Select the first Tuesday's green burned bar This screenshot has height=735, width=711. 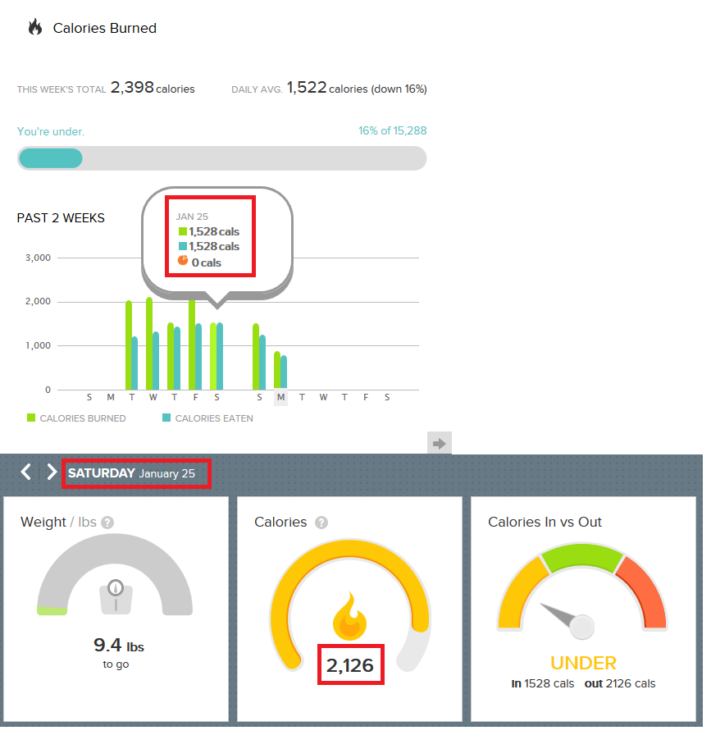pyautogui.click(x=129, y=345)
